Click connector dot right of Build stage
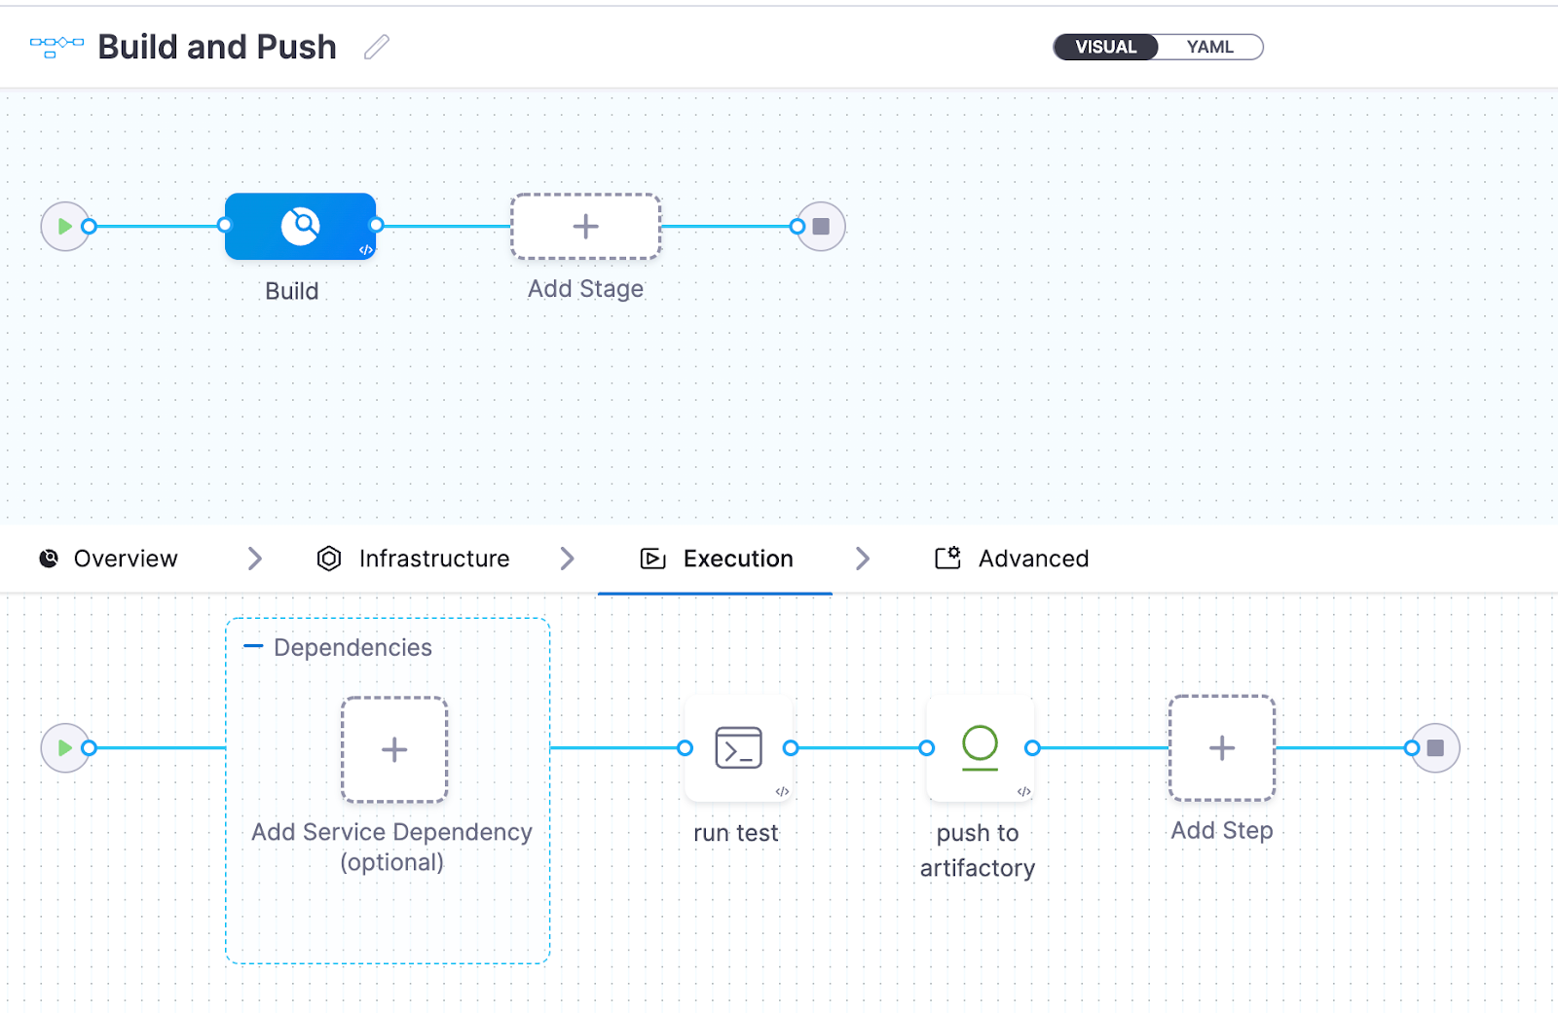This screenshot has height=1013, width=1558. [377, 226]
